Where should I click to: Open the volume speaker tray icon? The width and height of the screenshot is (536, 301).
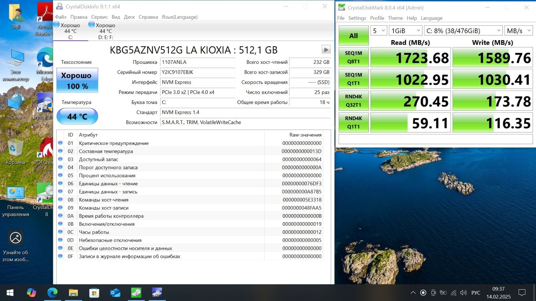(x=463, y=293)
